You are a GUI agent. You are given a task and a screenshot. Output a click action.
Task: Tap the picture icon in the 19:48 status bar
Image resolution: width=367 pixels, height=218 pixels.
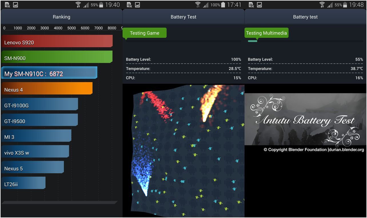pos(260,5)
